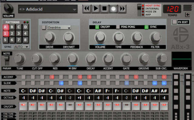Click the SUB OSC. knob

click(162, 59)
